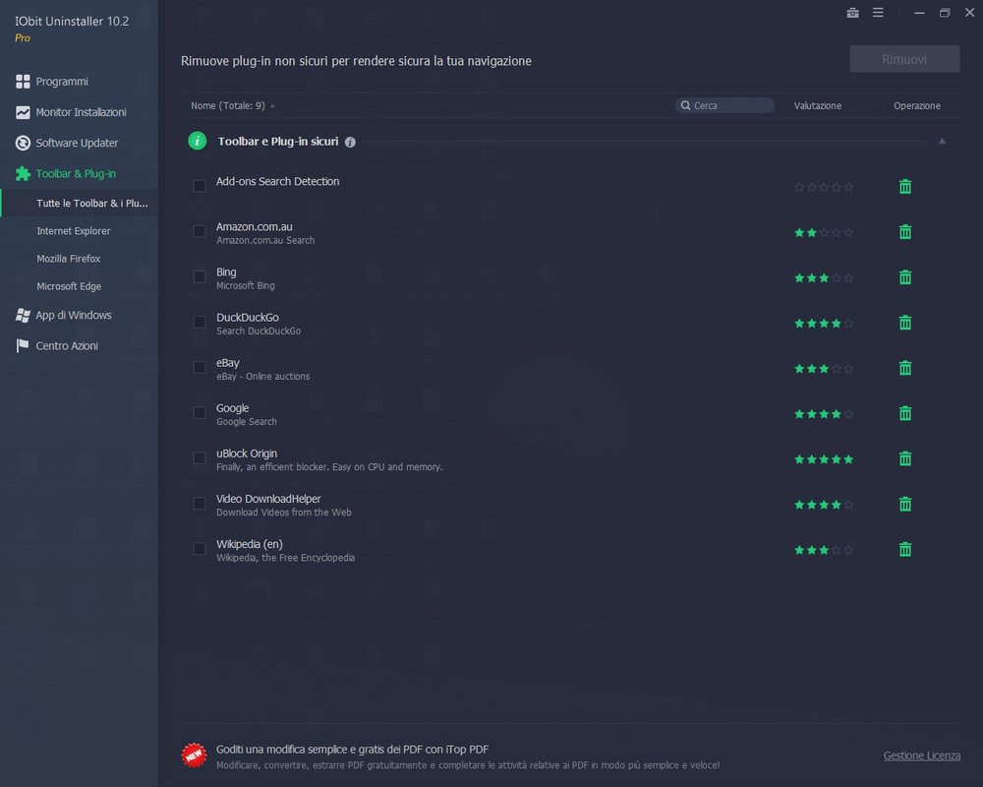Screen dimensions: 983x787
Task: Click the Valutazione column header
Action: point(818,105)
